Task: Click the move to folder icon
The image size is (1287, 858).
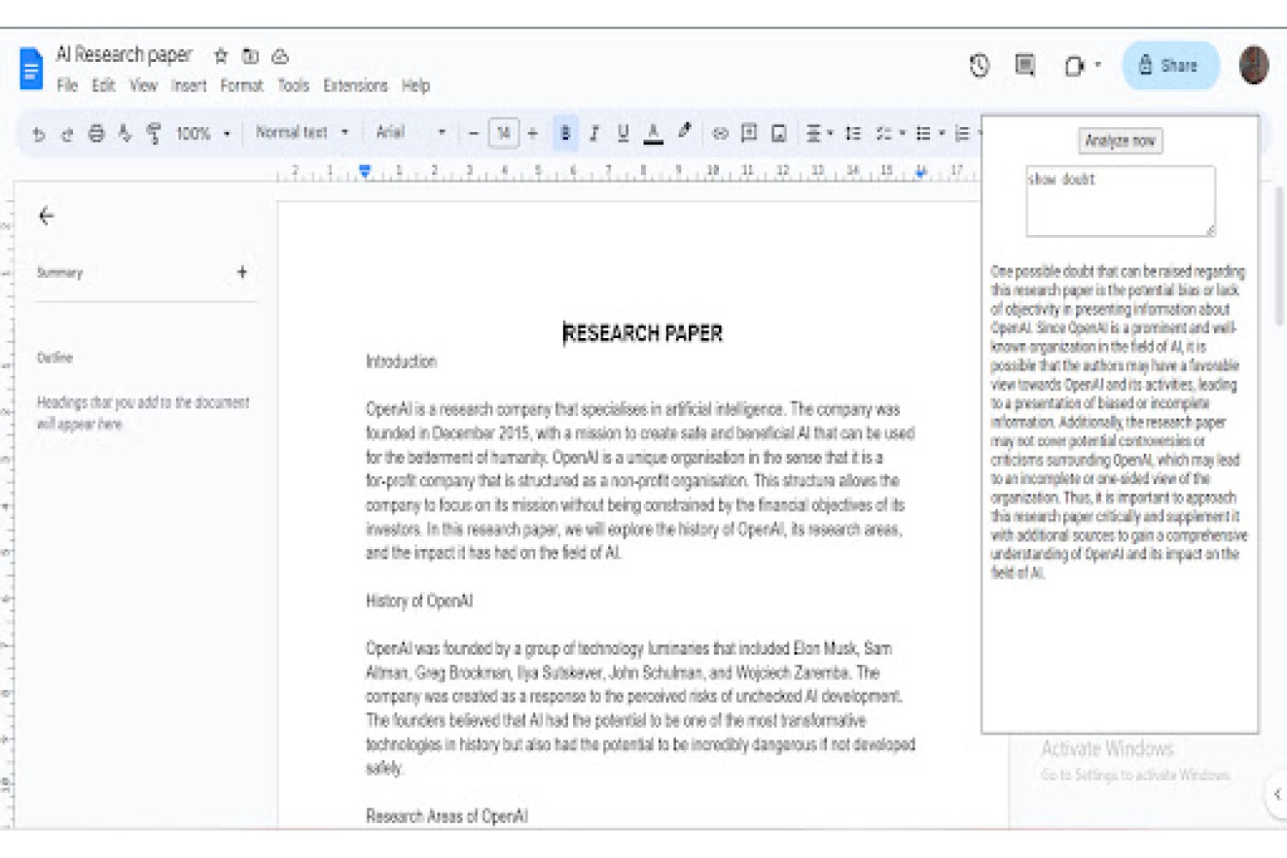Action: tap(250, 56)
